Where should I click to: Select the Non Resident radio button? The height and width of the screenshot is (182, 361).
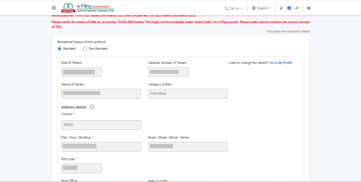coord(85,49)
